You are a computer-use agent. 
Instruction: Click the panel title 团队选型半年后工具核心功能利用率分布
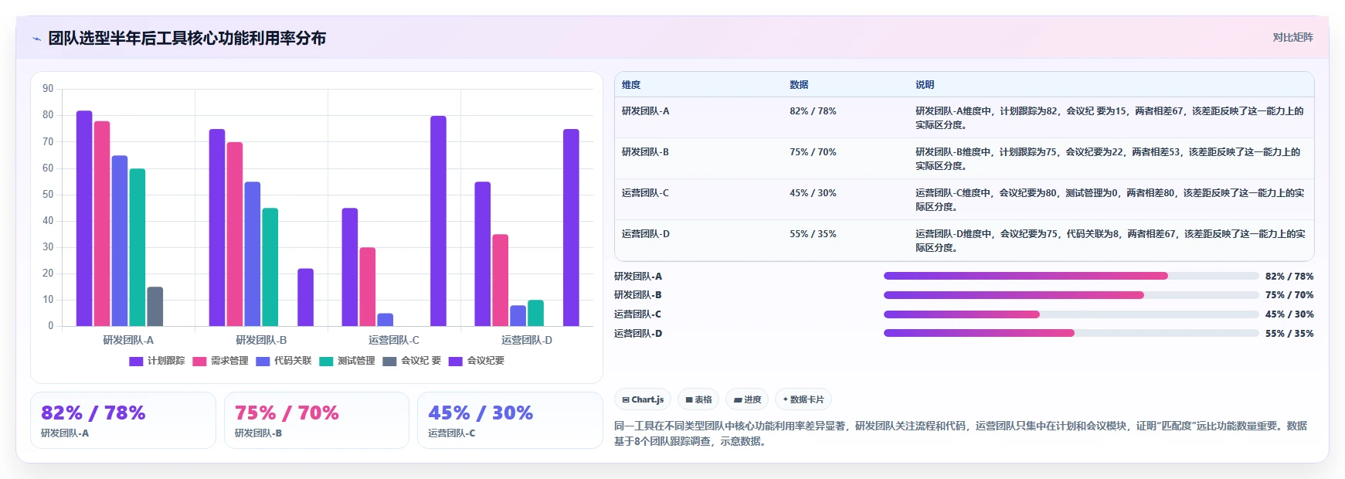pyautogui.click(x=187, y=38)
